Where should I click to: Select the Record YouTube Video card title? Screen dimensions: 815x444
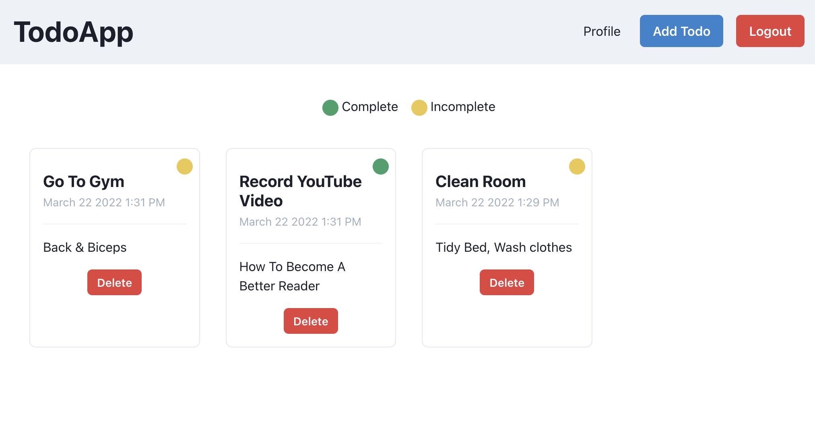click(x=300, y=191)
